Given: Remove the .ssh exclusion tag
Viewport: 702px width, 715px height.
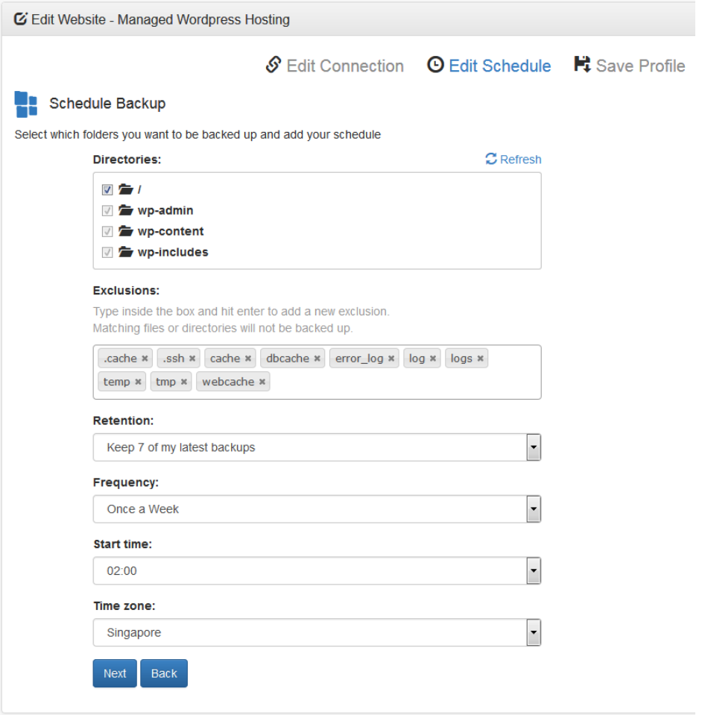Looking at the screenshot, I should point(192,359).
